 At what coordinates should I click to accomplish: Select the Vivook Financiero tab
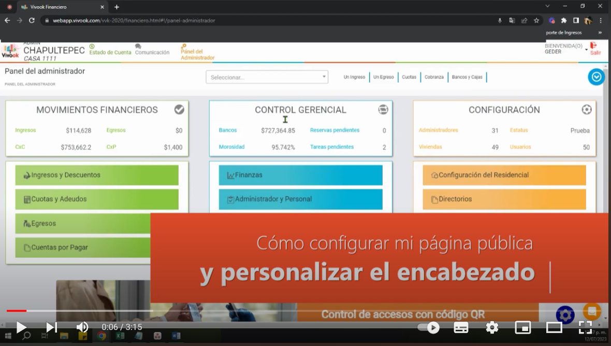62,7
